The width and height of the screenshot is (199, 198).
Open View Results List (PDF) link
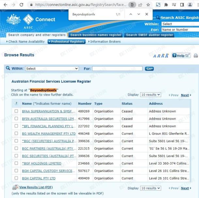coord(36,187)
